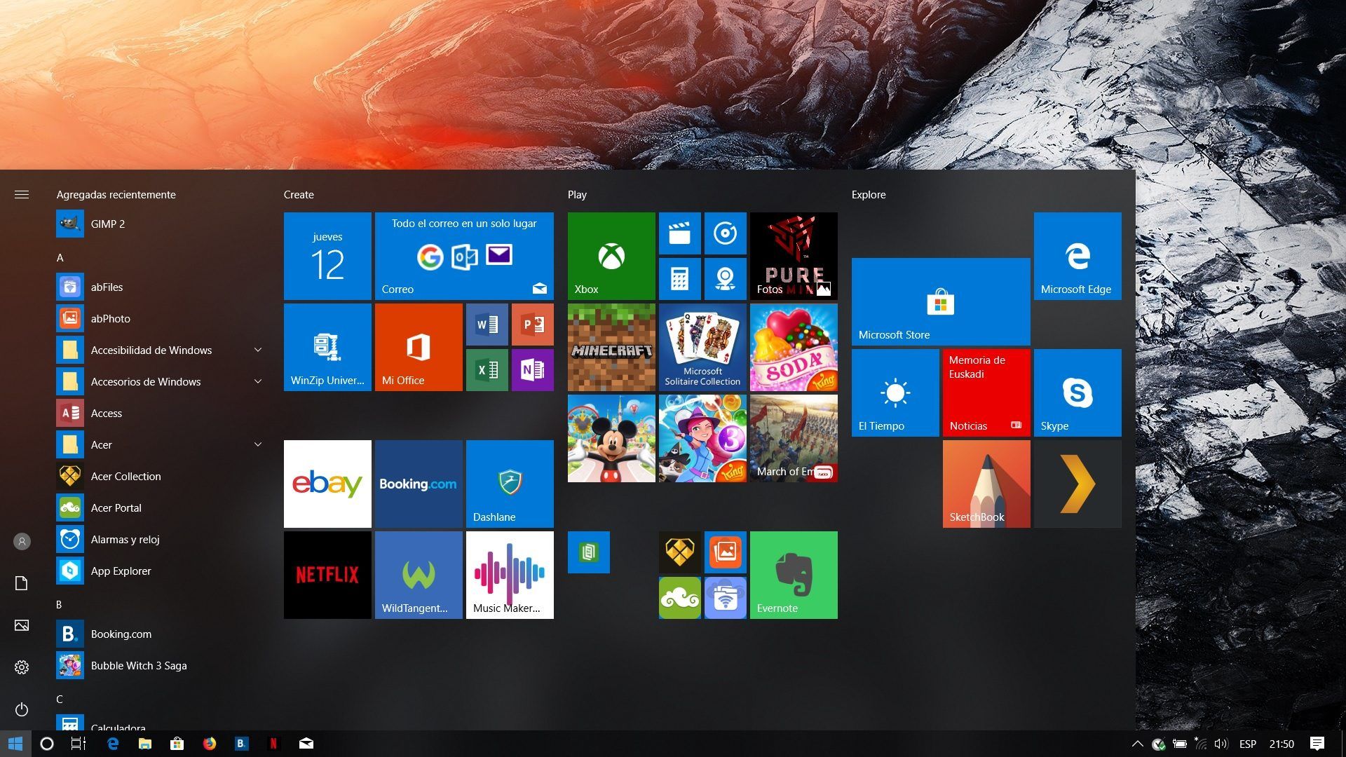This screenshot has width=1346, height=757.
Task: Select GIMP 2 from app list
Action: pos(107,224)
